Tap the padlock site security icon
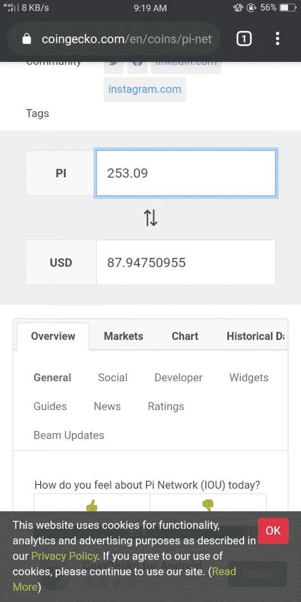Viewport: 301px width, 602px height. pyautogui.click(x=27, y=39)
